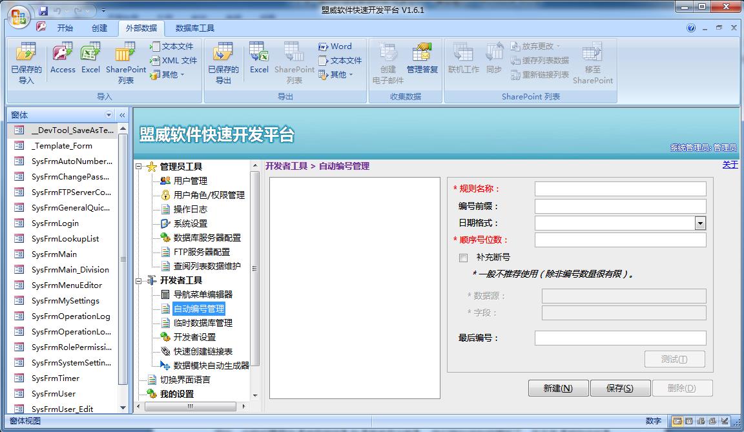
Task: Click the 顺序号位数 input field
Action: click(x=620, y=240)
